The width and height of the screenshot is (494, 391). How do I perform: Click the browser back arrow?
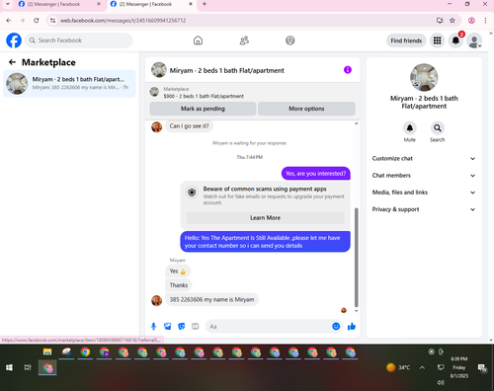click(x=9, y=21)
